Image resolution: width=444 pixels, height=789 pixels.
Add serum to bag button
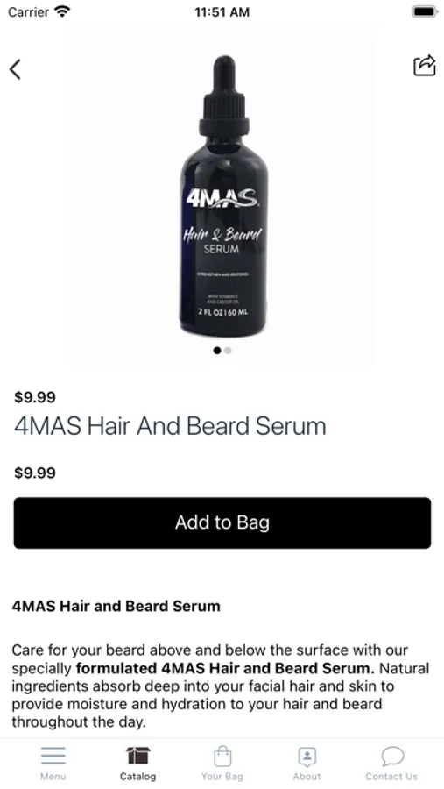click(x=222, y=522)
